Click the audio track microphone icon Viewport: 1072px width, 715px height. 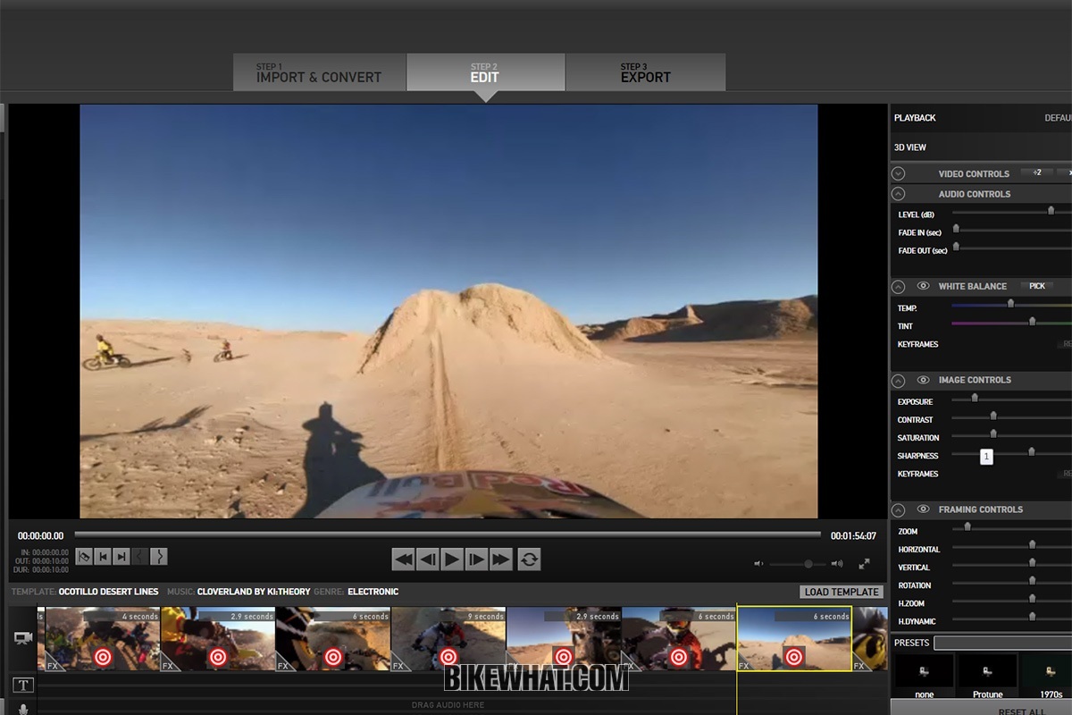pos(23,709)
